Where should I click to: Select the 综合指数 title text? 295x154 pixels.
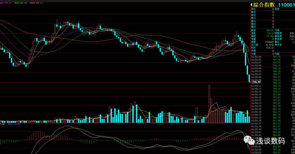(x=264, y=5)
